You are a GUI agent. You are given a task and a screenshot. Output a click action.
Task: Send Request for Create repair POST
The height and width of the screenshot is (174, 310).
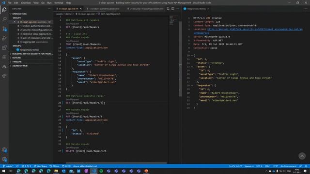coord(72,41)
